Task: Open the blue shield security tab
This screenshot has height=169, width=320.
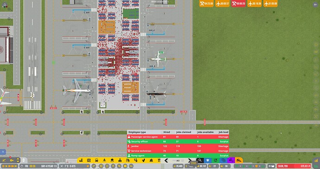Action: coord(208,160)
